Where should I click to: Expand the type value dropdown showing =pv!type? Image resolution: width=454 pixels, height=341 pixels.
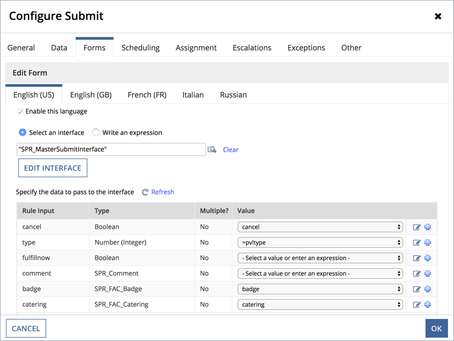click(x=320, y=243)
